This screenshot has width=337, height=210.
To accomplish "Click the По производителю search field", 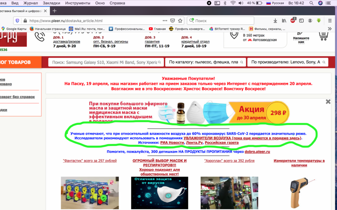I will (288, 62).
